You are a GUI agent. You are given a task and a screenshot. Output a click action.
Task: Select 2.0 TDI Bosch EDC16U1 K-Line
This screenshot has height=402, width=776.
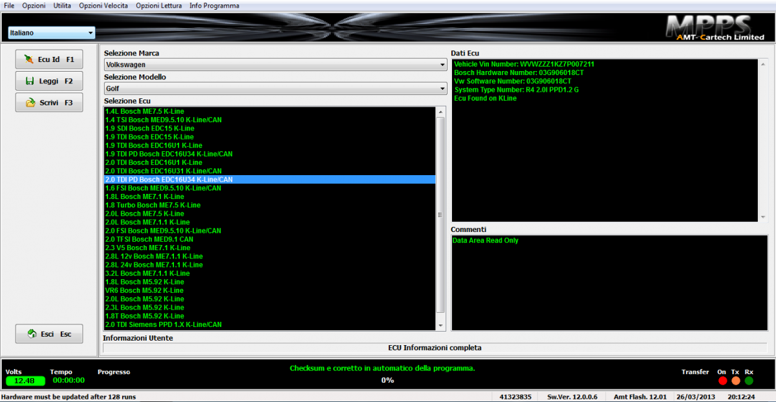270,162
